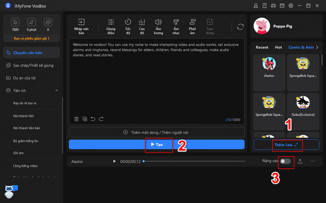
Task: Open the mail icon in title bar
Action: [x=282, y=6]
